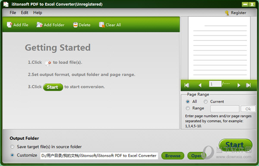The height and width of the screenshot is (166, 259).
Task: Choose Save target file(s) in source folder
Action: [12, 147]
